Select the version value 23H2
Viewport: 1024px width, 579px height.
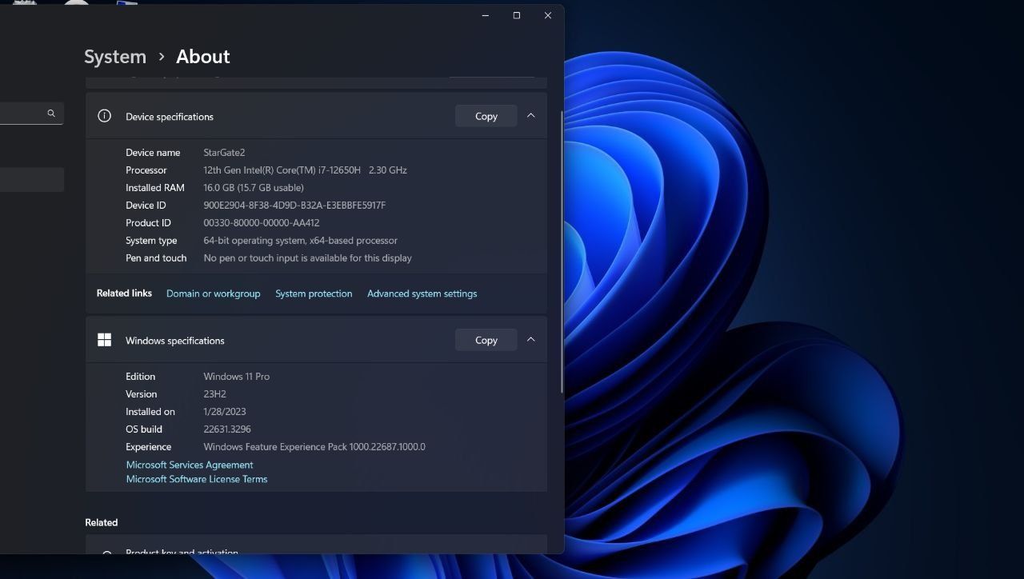click(214, 394)
